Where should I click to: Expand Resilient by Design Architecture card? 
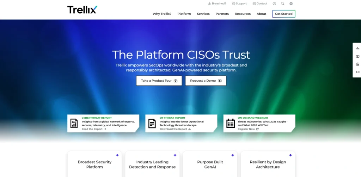point(290,155)
